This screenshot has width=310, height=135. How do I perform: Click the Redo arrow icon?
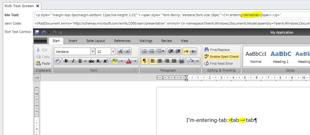point(54,32)
